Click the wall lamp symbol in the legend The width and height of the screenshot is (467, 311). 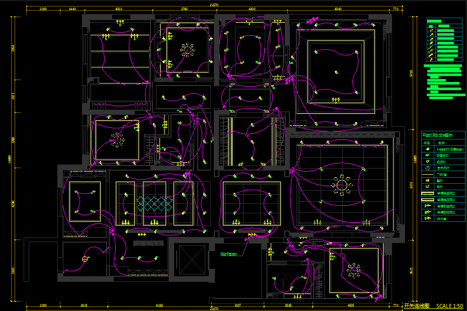(428, 181)
